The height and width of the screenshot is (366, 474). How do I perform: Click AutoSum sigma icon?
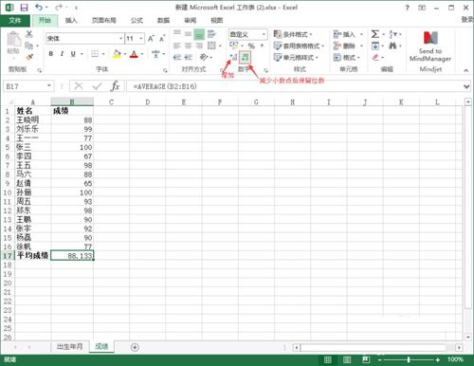coord(375,34)
